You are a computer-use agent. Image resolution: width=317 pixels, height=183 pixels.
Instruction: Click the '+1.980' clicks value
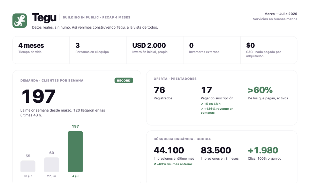pos(263,150)
